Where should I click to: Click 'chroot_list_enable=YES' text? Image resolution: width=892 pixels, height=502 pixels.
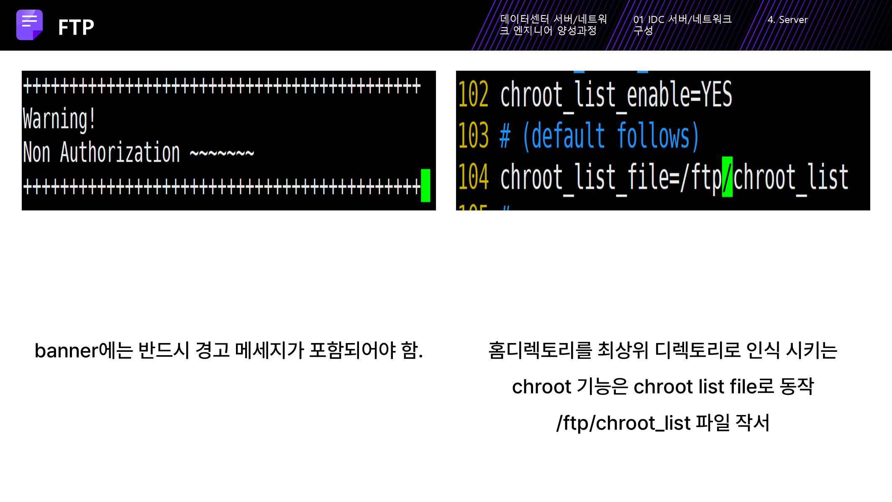click(x=616, y=95)
